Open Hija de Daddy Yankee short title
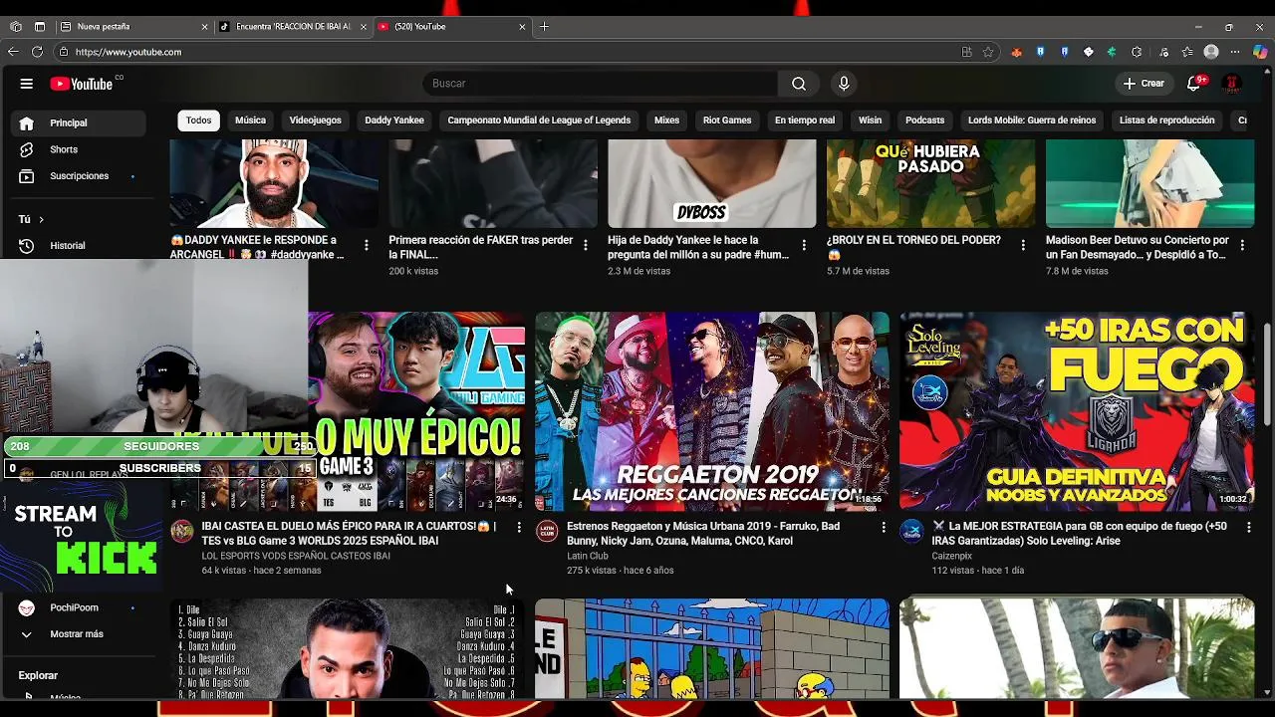Screen dimensions: 1275x717 pyautogui.click(x=698, y=248)
